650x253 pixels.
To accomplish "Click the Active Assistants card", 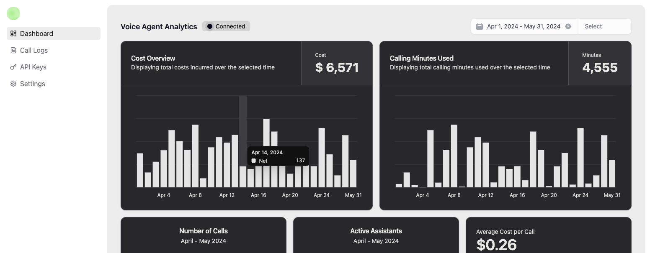I will 376,235.
